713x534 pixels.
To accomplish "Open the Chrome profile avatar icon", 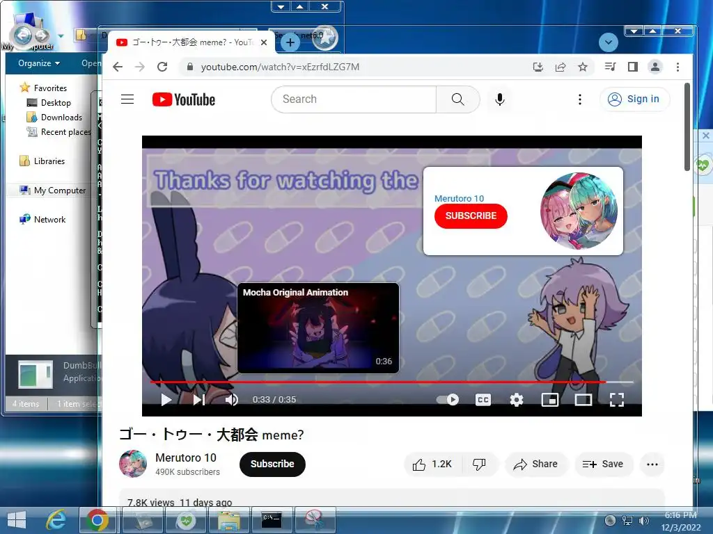I will point(655,67).
